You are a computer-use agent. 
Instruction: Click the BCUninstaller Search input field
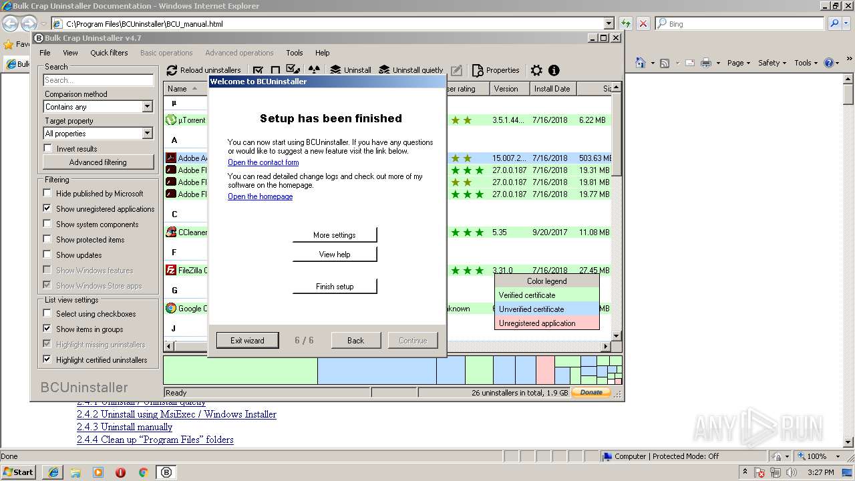click(x=98, y=80)
